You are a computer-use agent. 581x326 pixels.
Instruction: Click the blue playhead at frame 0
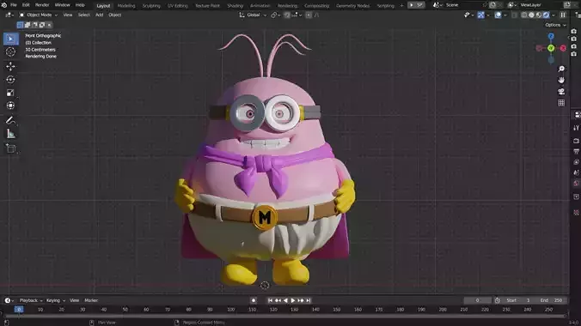coord(19,310)
